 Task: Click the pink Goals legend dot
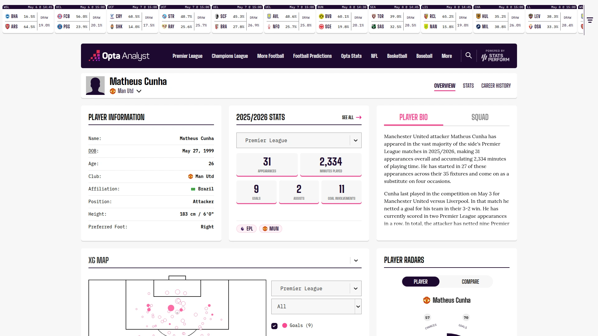[285, 325]
